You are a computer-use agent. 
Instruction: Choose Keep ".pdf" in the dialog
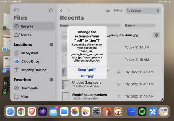pyautogui.click(x=87, y=70)
